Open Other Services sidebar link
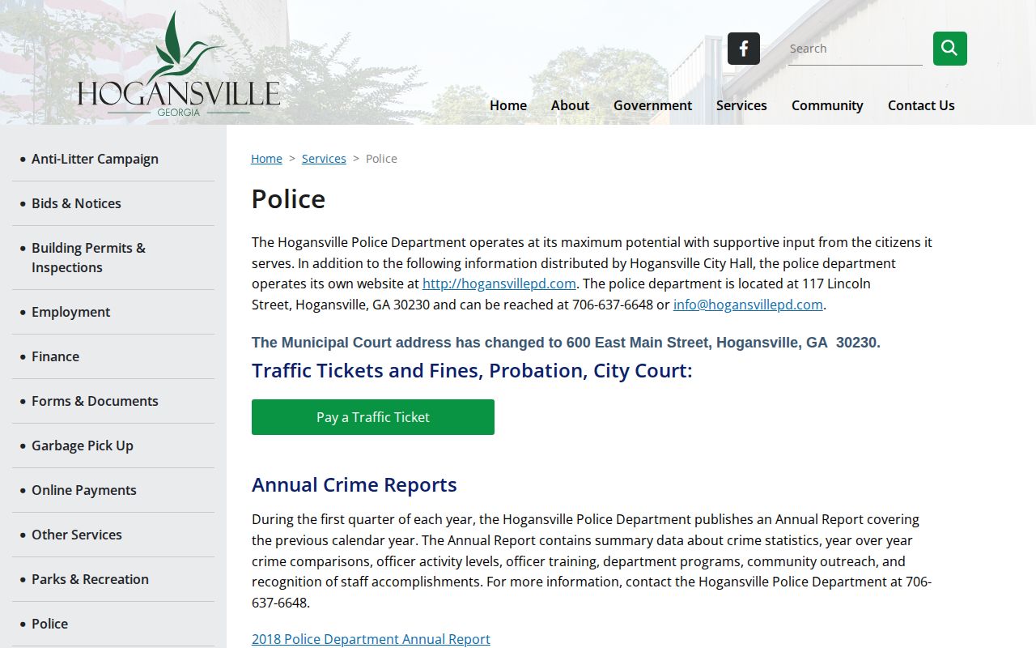1036x648 pixels. (x=77, y=535)
